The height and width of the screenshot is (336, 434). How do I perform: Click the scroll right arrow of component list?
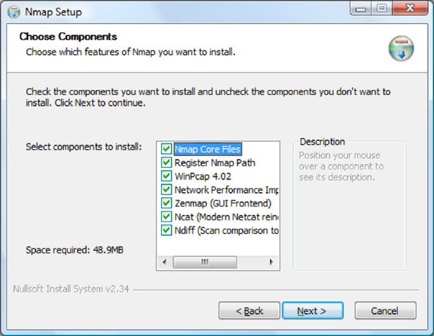click(x=271, y=262)
